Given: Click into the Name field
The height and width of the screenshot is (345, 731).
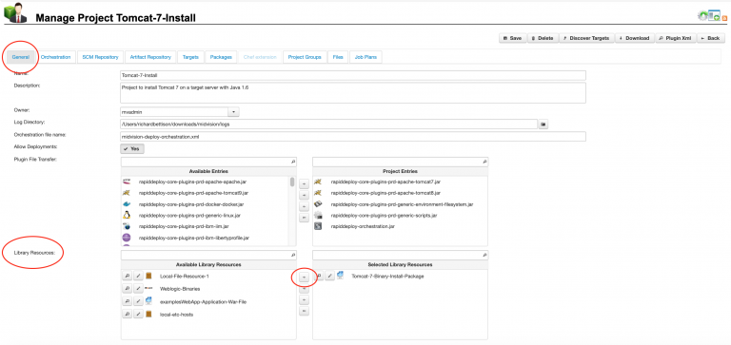Looking at the screenshot, I should (353, 75).
